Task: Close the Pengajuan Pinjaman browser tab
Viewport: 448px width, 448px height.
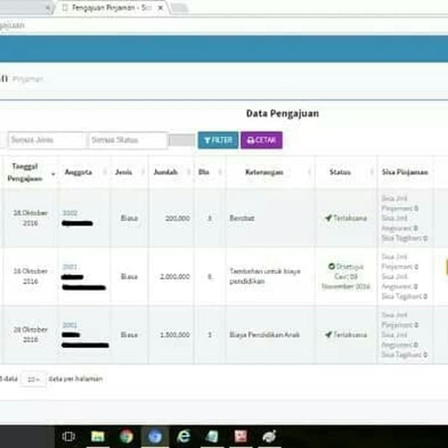Action: point(161,8)
